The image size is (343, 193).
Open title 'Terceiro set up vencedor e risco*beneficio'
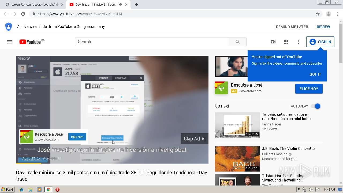pos(287,117)
